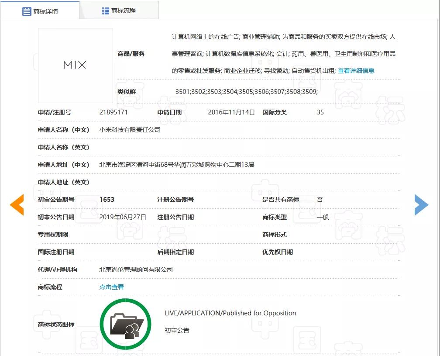Click the 商品/服务 label
The image size is (440, 356).
tap(131, 54)
